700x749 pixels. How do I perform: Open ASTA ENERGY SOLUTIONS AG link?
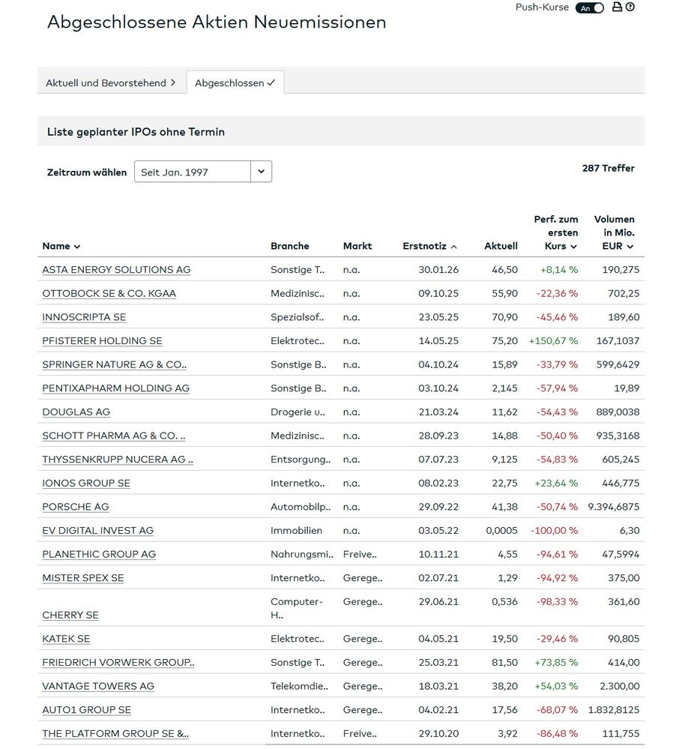(116, 269)
